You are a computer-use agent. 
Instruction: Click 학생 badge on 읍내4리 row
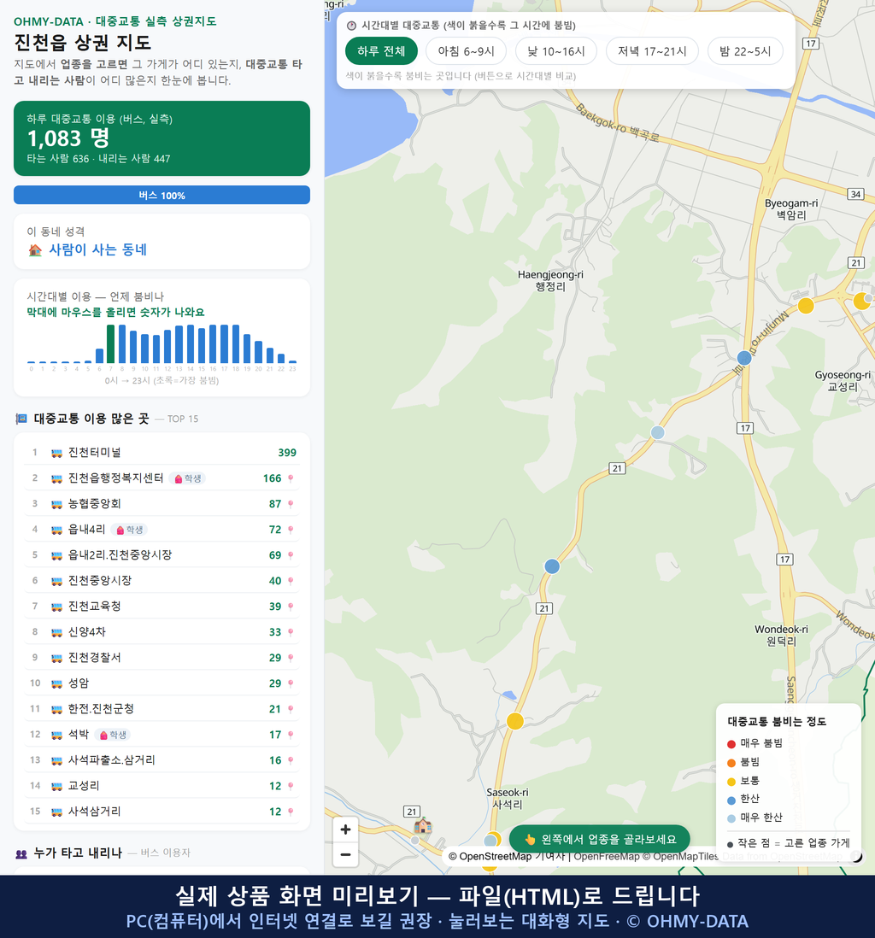point(130,530)
